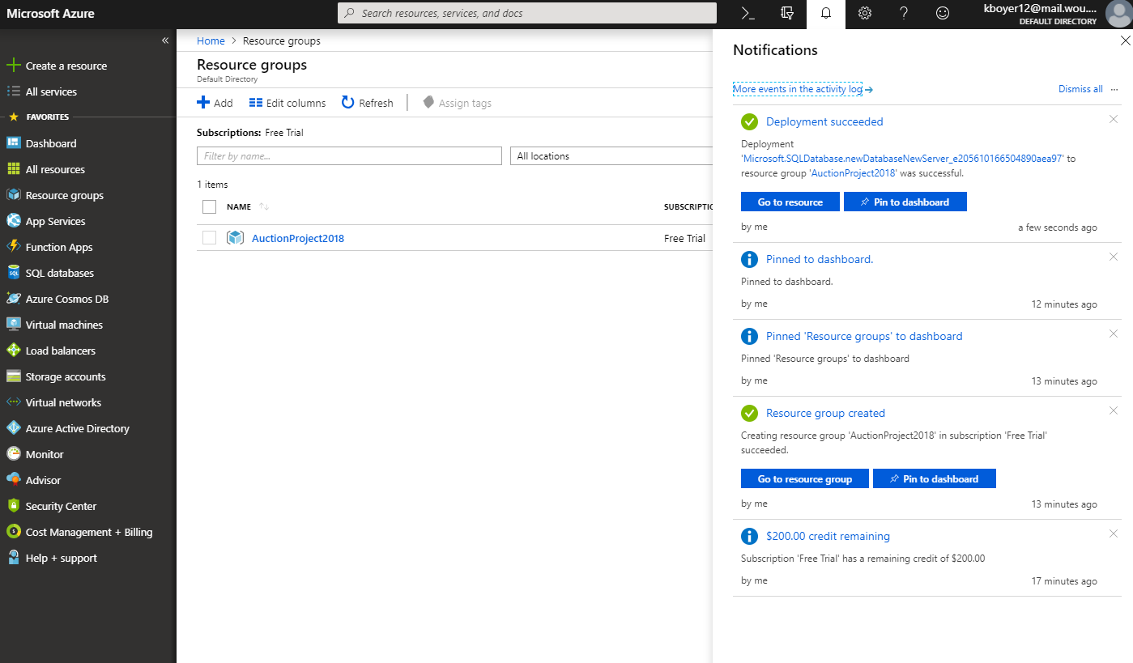Open portal settings gear icon
This screenshot has width=1133, height=663.
(865, 14)
